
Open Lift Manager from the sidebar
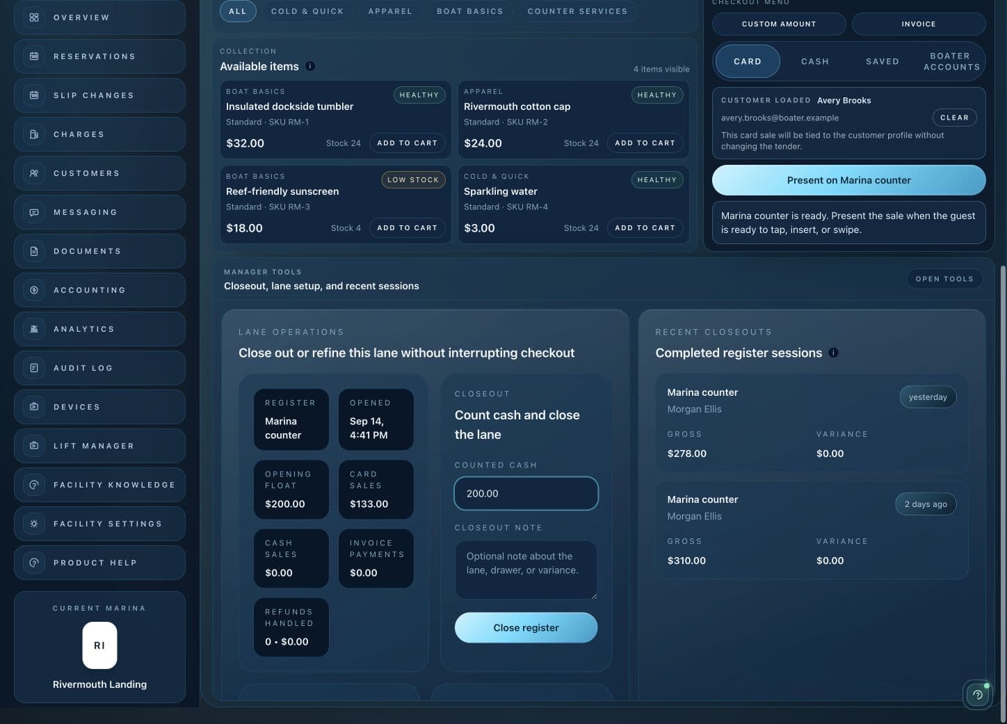(x=99, y=446)
